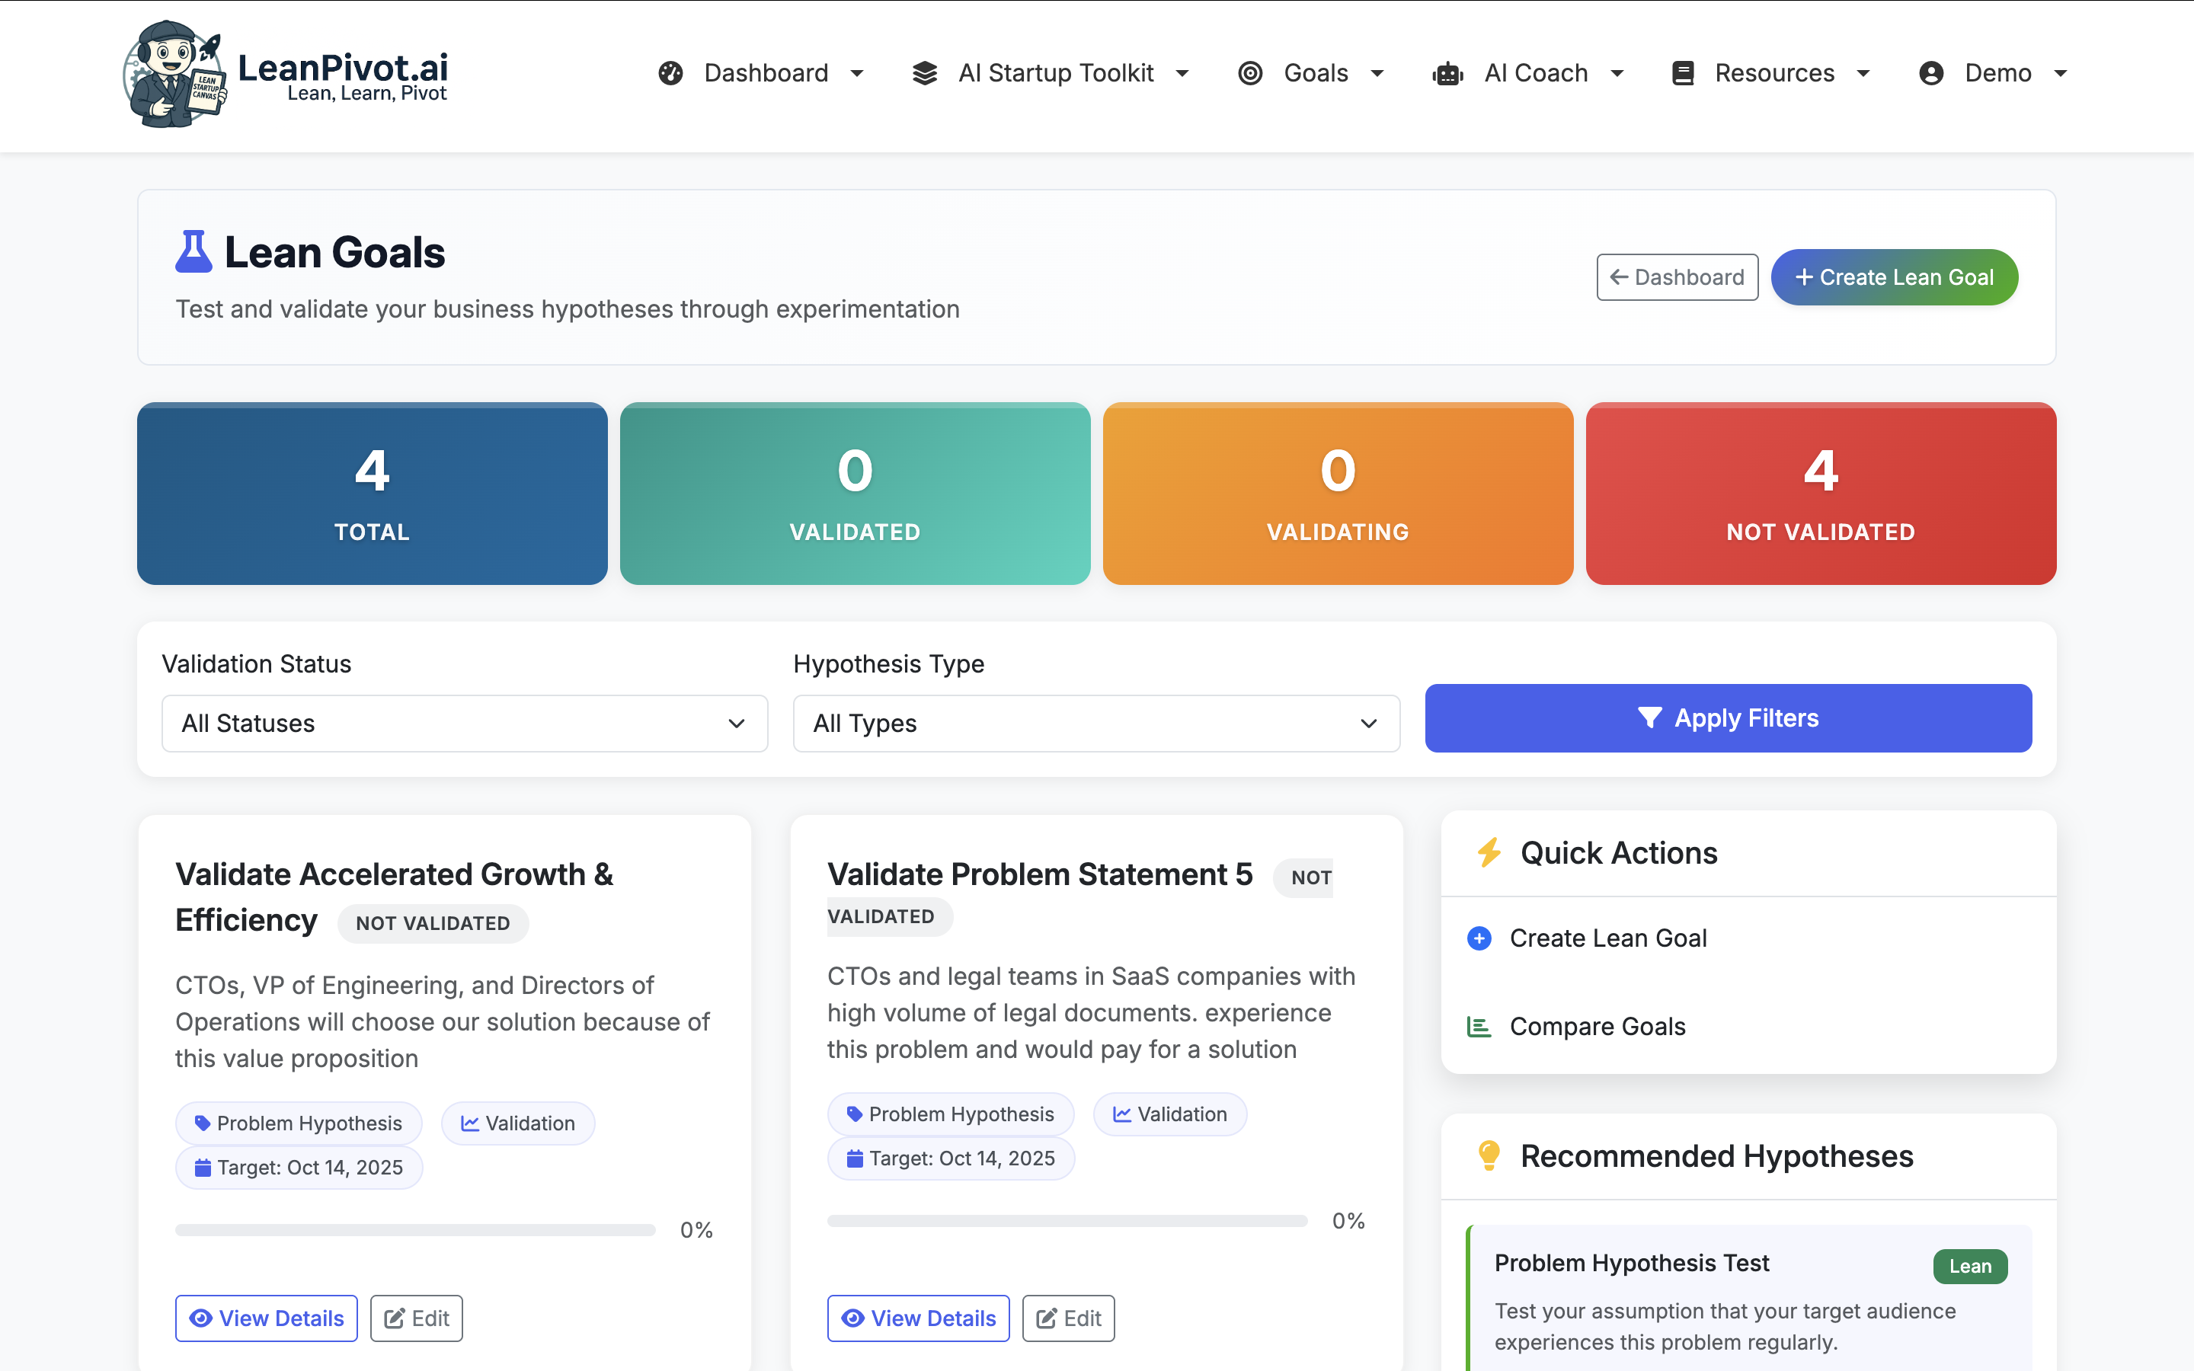2194x1371 pixels.
Task: Click the eye icon on View Details button
Action: pos(201,1318)
